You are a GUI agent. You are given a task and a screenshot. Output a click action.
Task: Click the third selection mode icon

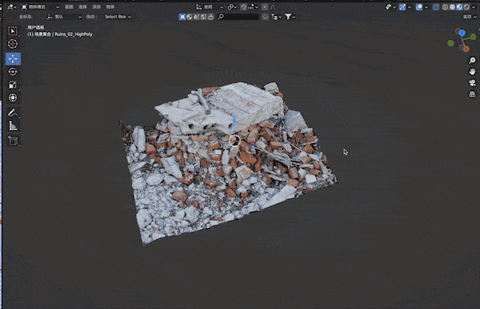[x=197, y=17]
